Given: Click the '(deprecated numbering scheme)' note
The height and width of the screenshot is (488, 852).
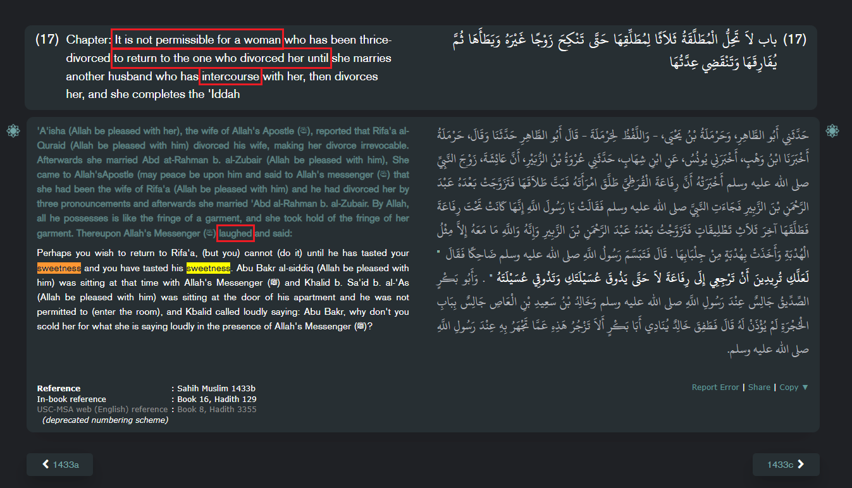Looking at the screenshot, I should [105, 420].
